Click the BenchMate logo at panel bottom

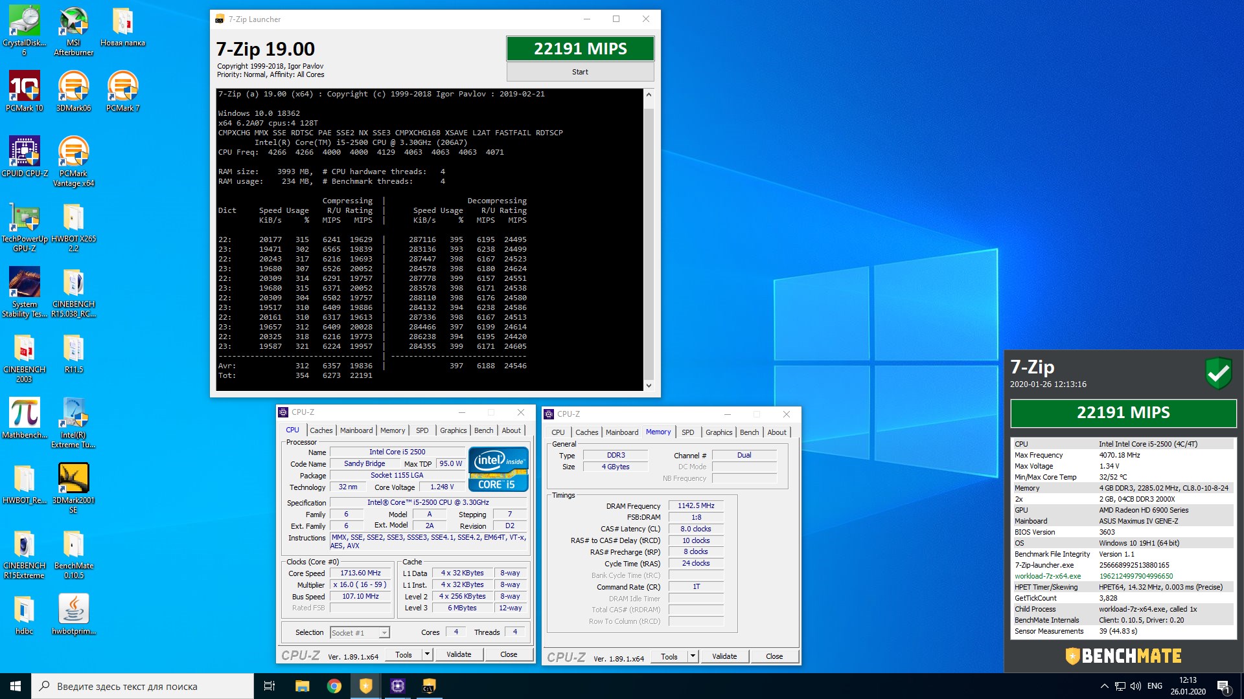1123,656
